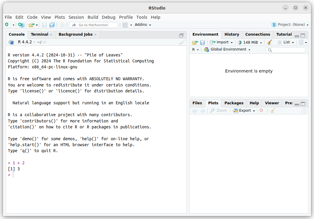
Task: Refresh the Environment pane
Action: pyautogui.click(x=301, y=42)
